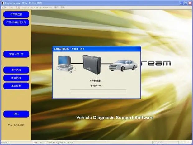Close the Techstream window
This screenshot has height=145, width=193.
190,3
